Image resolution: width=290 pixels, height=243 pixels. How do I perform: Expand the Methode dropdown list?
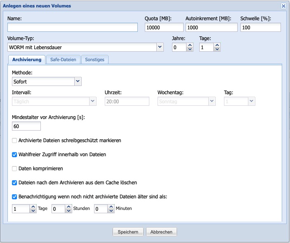(78, 81)
